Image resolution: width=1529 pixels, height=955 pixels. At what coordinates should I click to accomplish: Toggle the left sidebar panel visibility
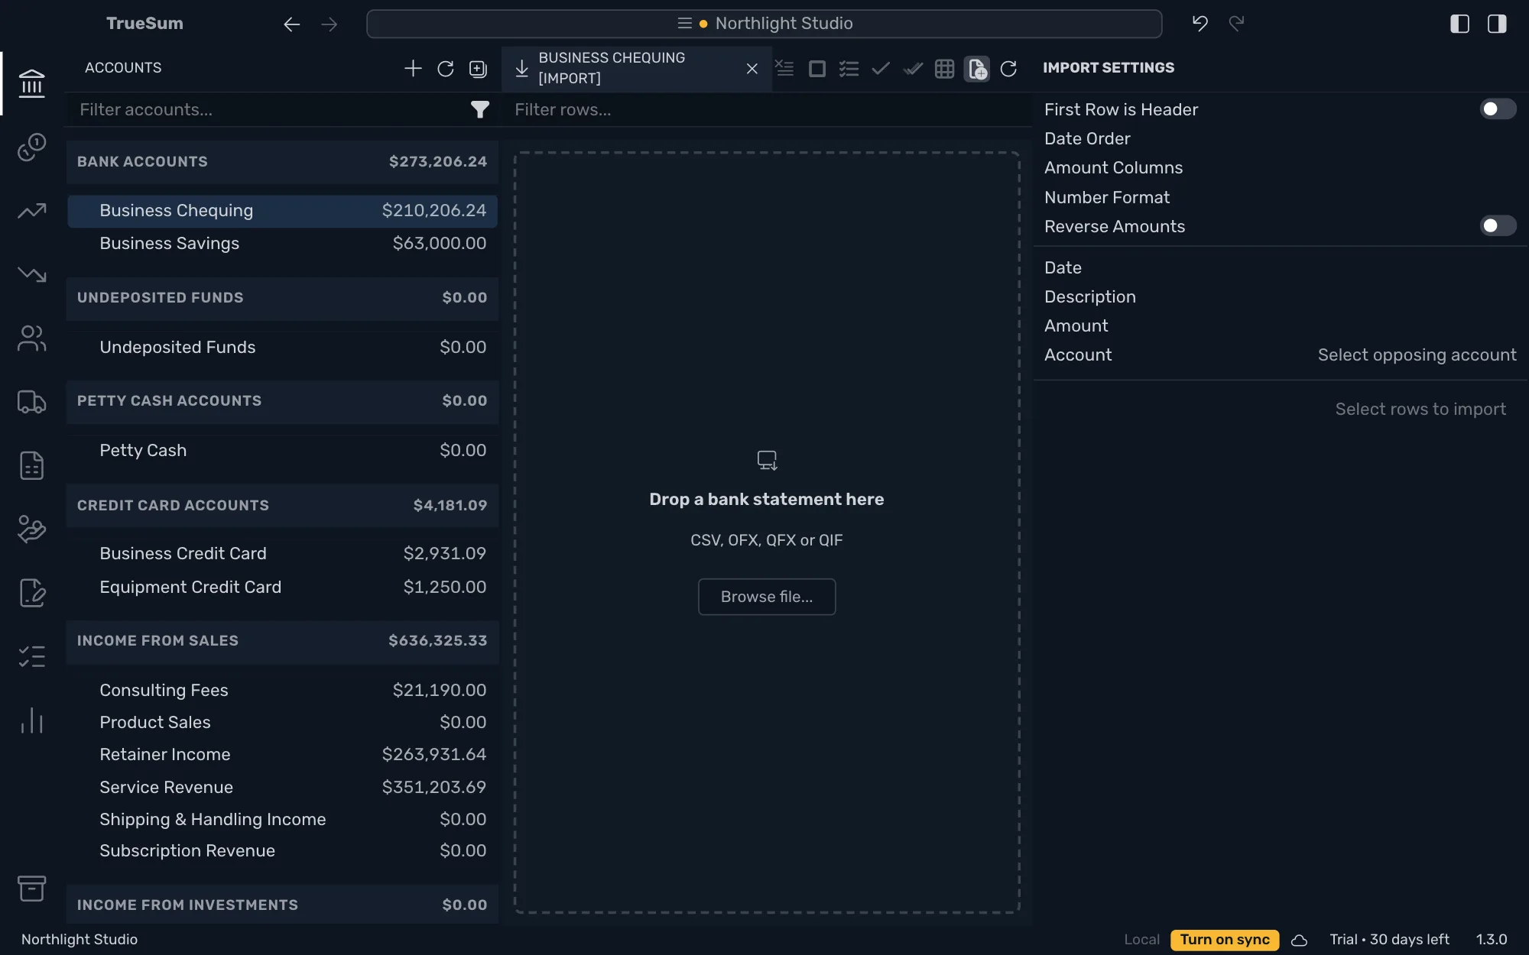[1459, 24]
